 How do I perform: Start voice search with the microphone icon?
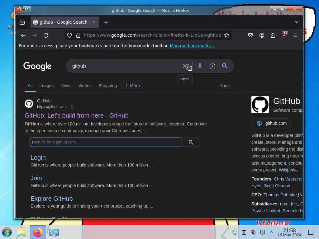(x=200, y=66)
